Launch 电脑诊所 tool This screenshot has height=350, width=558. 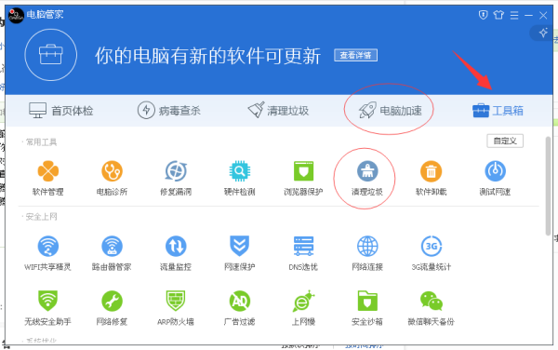pyautogui.click(x=112, y=178)
